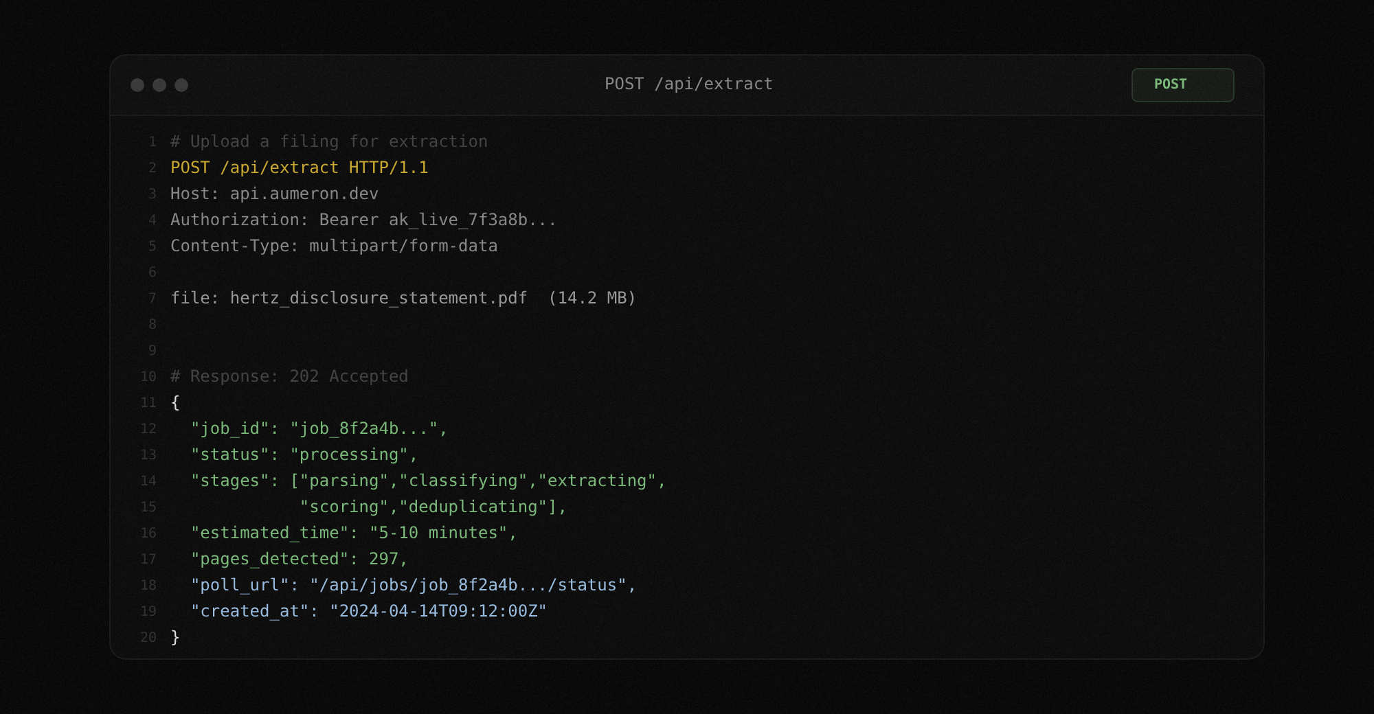
Task: Click the comment "# Upload a filing for extraction"
Action: 329,141
